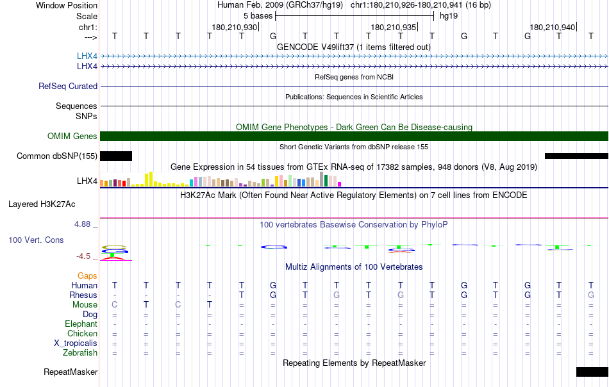Select the Dog species row label

[x=90, y=315]
